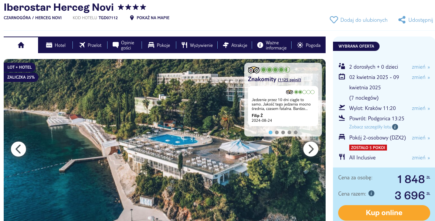Change room type with zmień next to Pokój 2-osobowy

(x=421, y=138)
